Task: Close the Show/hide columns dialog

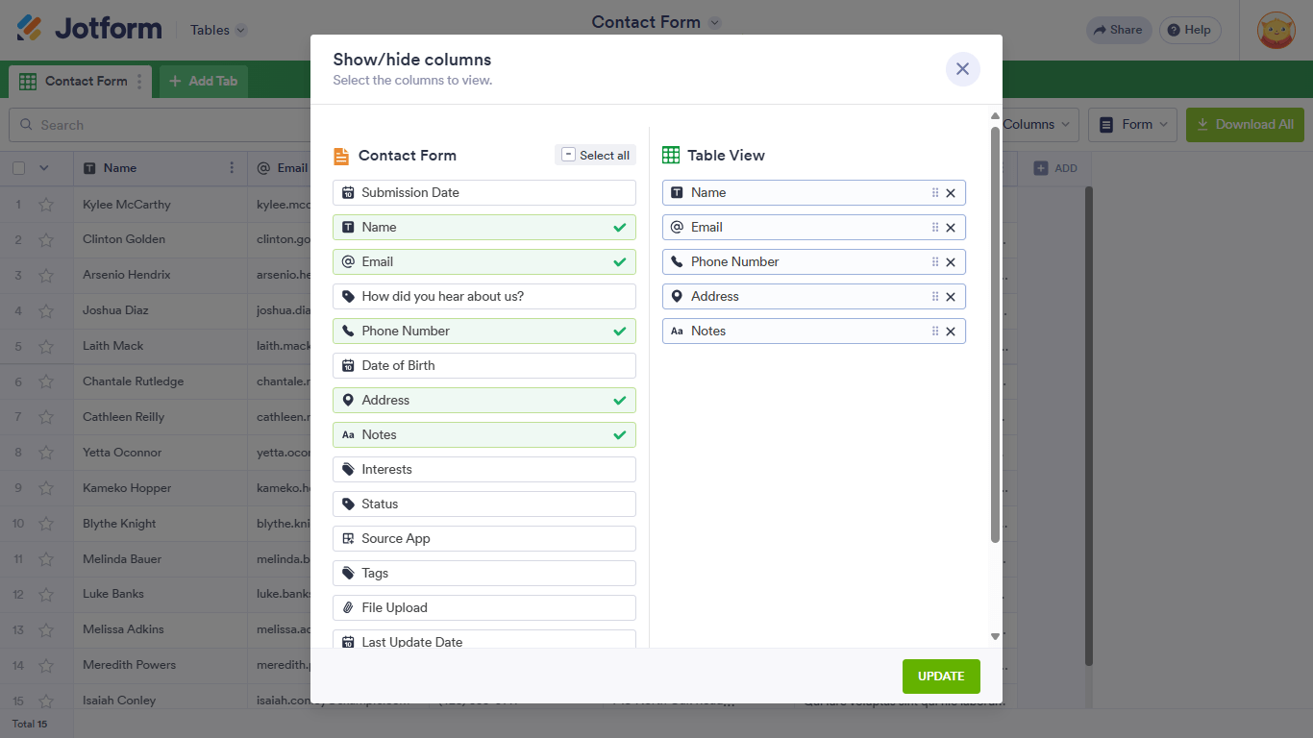Action: pos(962,69)
